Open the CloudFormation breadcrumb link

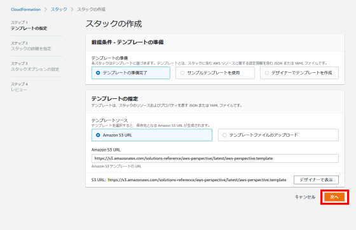pos(25,10)
